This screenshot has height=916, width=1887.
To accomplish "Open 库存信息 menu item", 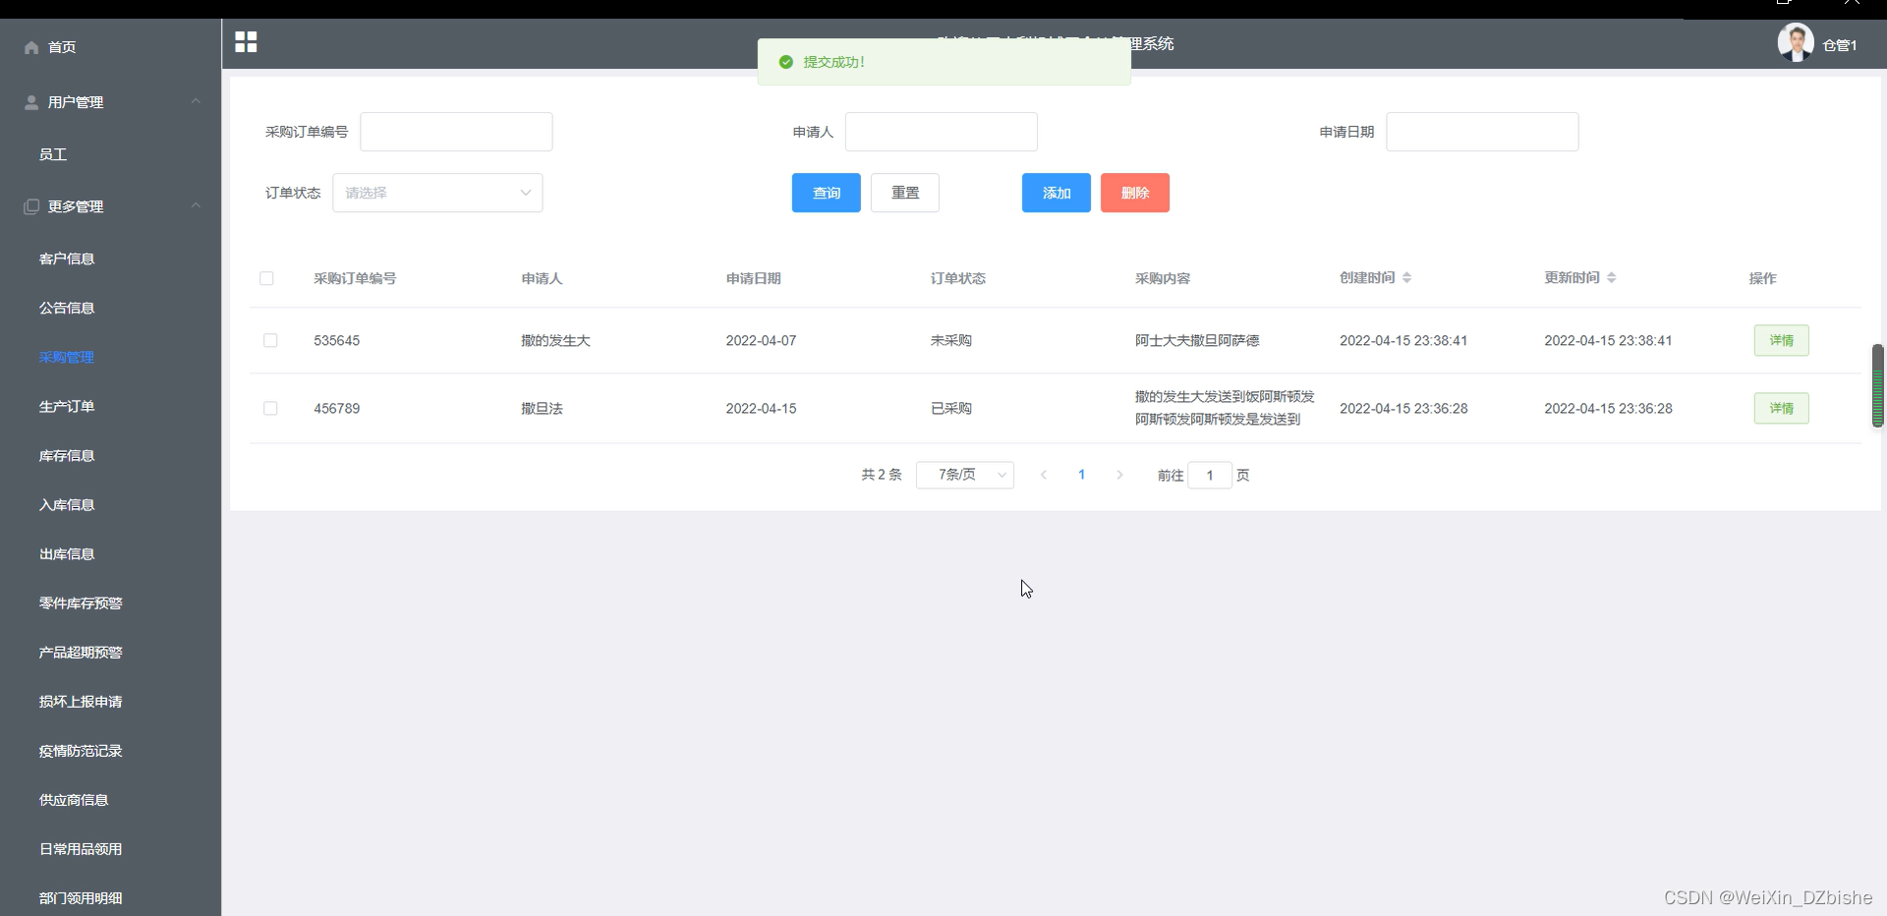I will 67,455.
